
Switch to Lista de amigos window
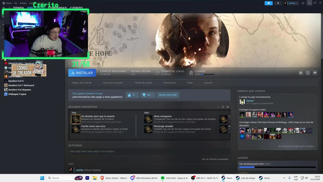point(246,178)
